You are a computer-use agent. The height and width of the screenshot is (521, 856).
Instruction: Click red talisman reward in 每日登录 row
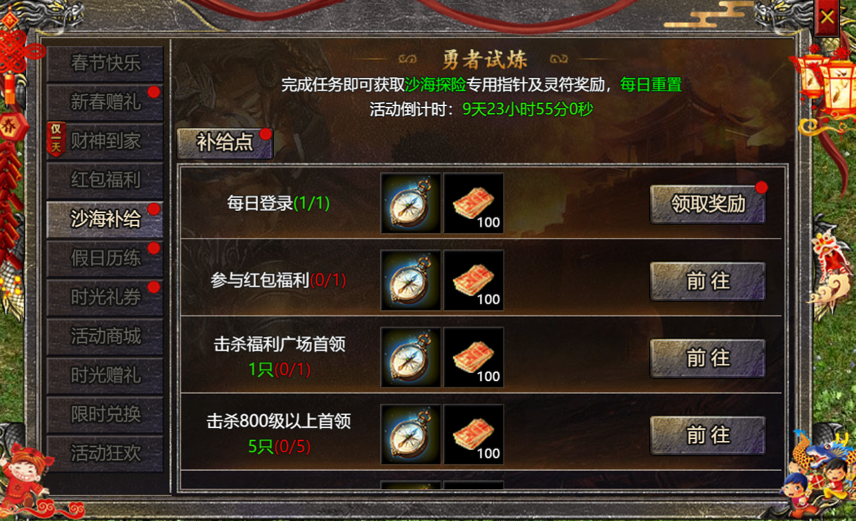[x=473, y=203]
